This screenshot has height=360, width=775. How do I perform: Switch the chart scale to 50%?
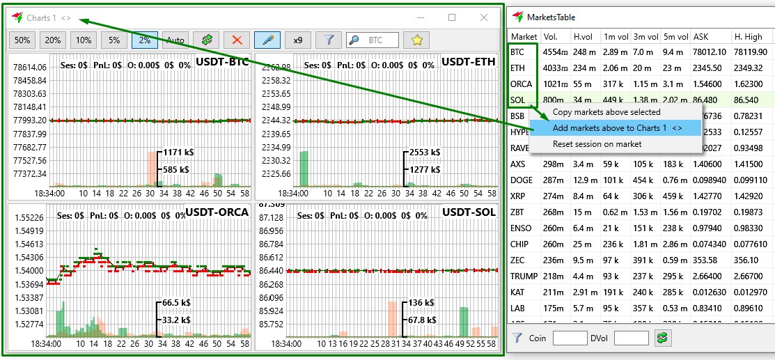coord(22,40)
